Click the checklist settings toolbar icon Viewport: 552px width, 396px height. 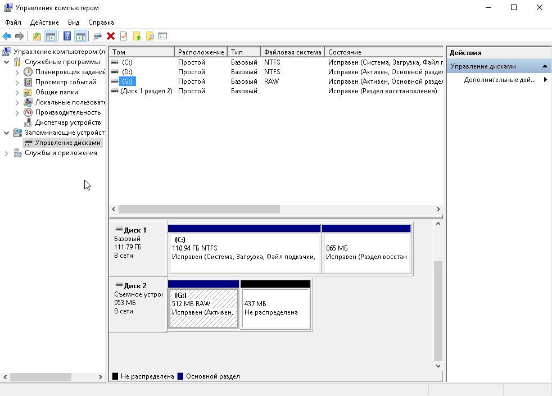(162, 37)
